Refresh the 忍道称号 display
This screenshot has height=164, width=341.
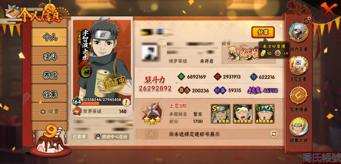274,134
